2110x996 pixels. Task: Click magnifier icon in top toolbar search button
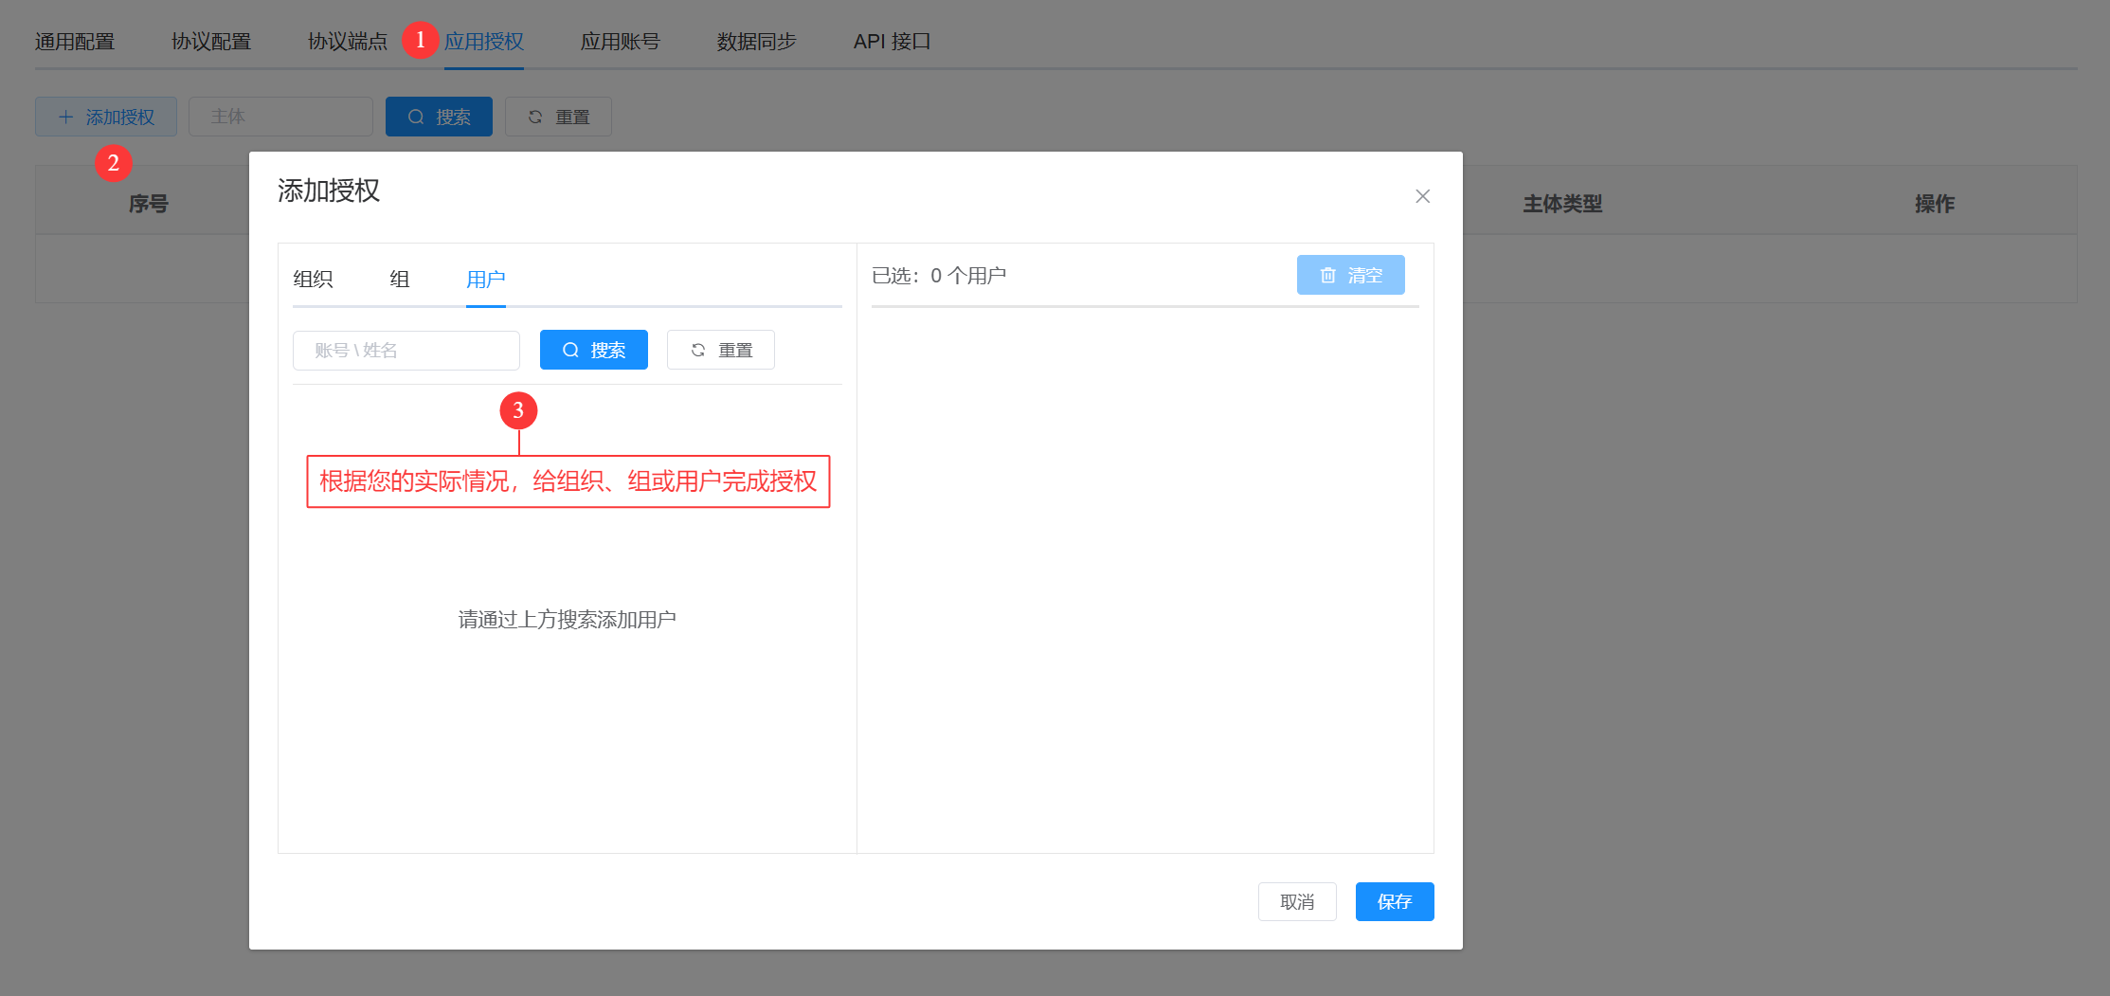(x=416, y=118)
